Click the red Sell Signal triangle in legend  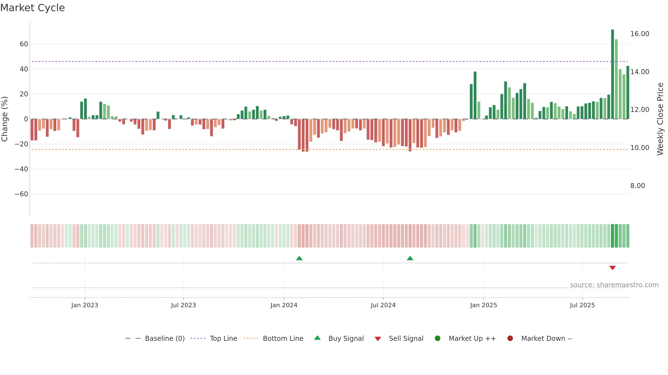tap(378, 339)
